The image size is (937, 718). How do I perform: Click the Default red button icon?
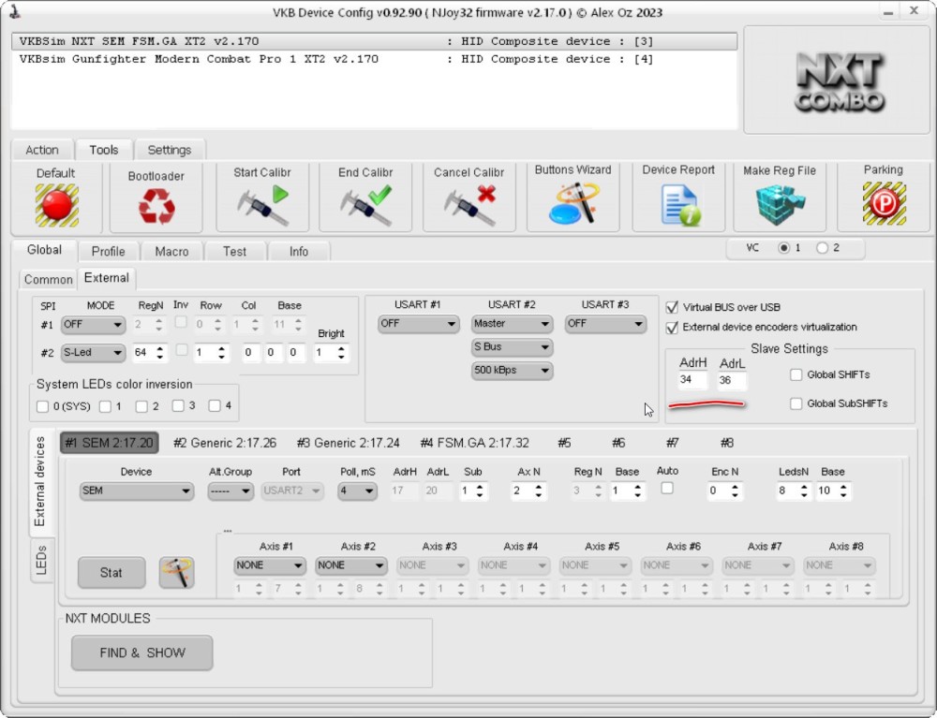(x=56, y=205)
